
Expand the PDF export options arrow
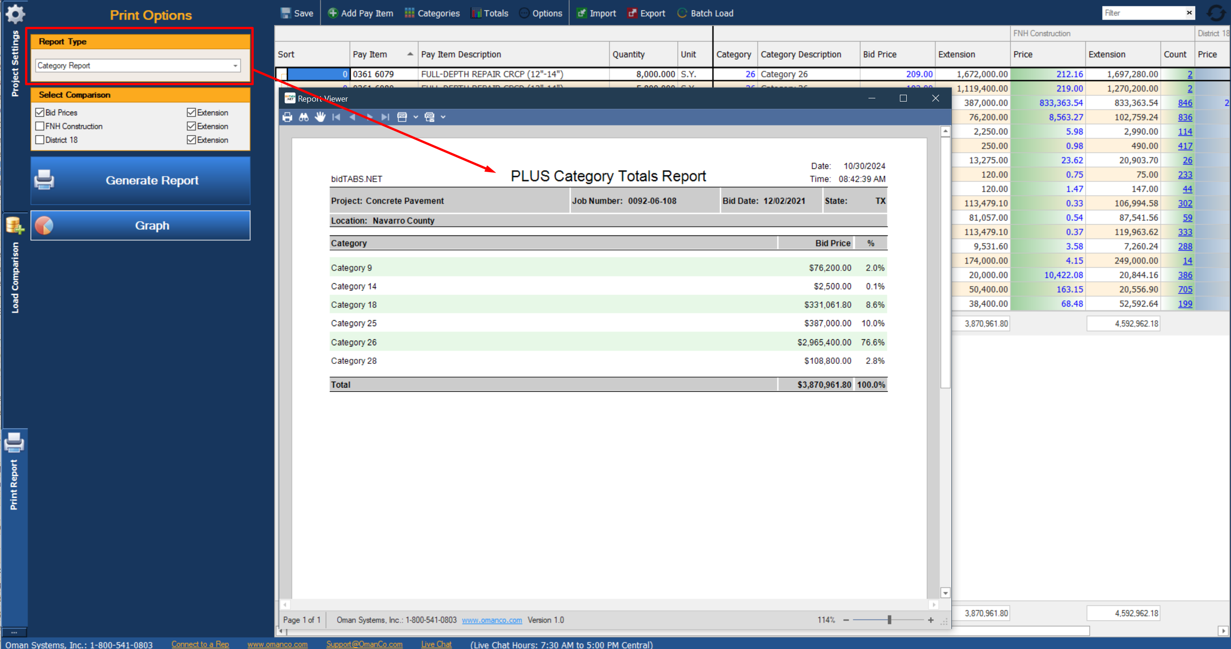(415, 117)
